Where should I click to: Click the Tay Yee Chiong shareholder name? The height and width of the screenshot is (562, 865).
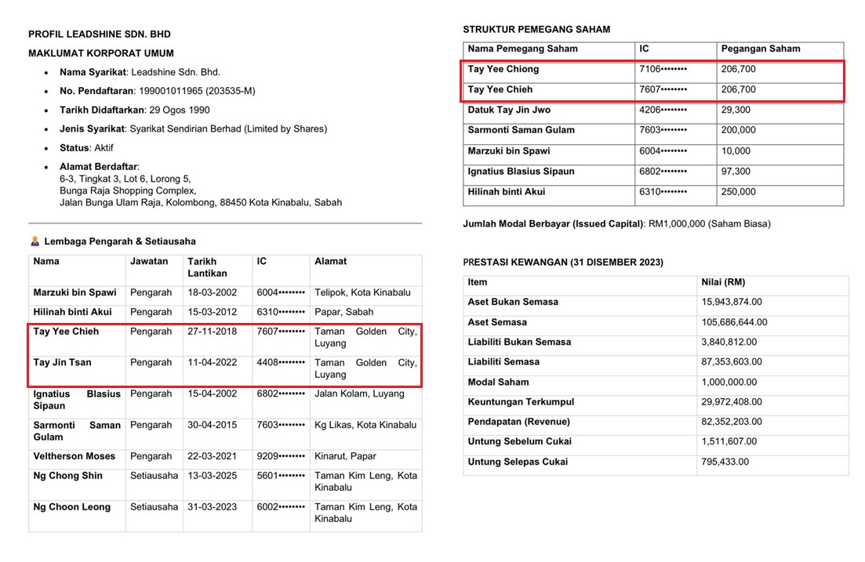[x=503, y=69]
